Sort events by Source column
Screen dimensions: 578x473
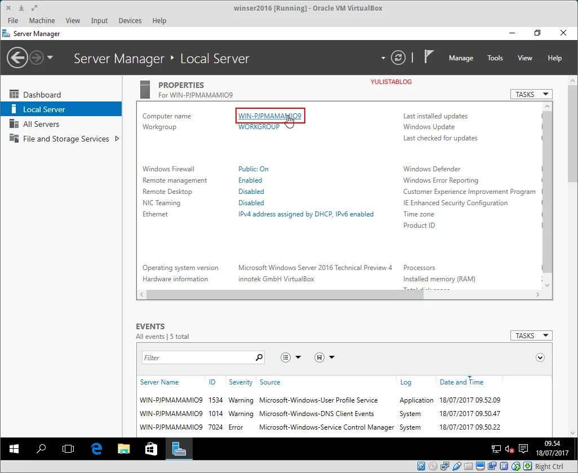tap(269, 382)
